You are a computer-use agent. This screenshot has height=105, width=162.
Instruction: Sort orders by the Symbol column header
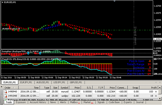click(64, 88)
